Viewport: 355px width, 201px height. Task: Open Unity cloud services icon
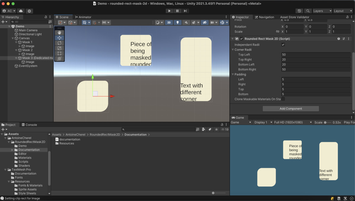pyautogui.click(x=21, y=11)
